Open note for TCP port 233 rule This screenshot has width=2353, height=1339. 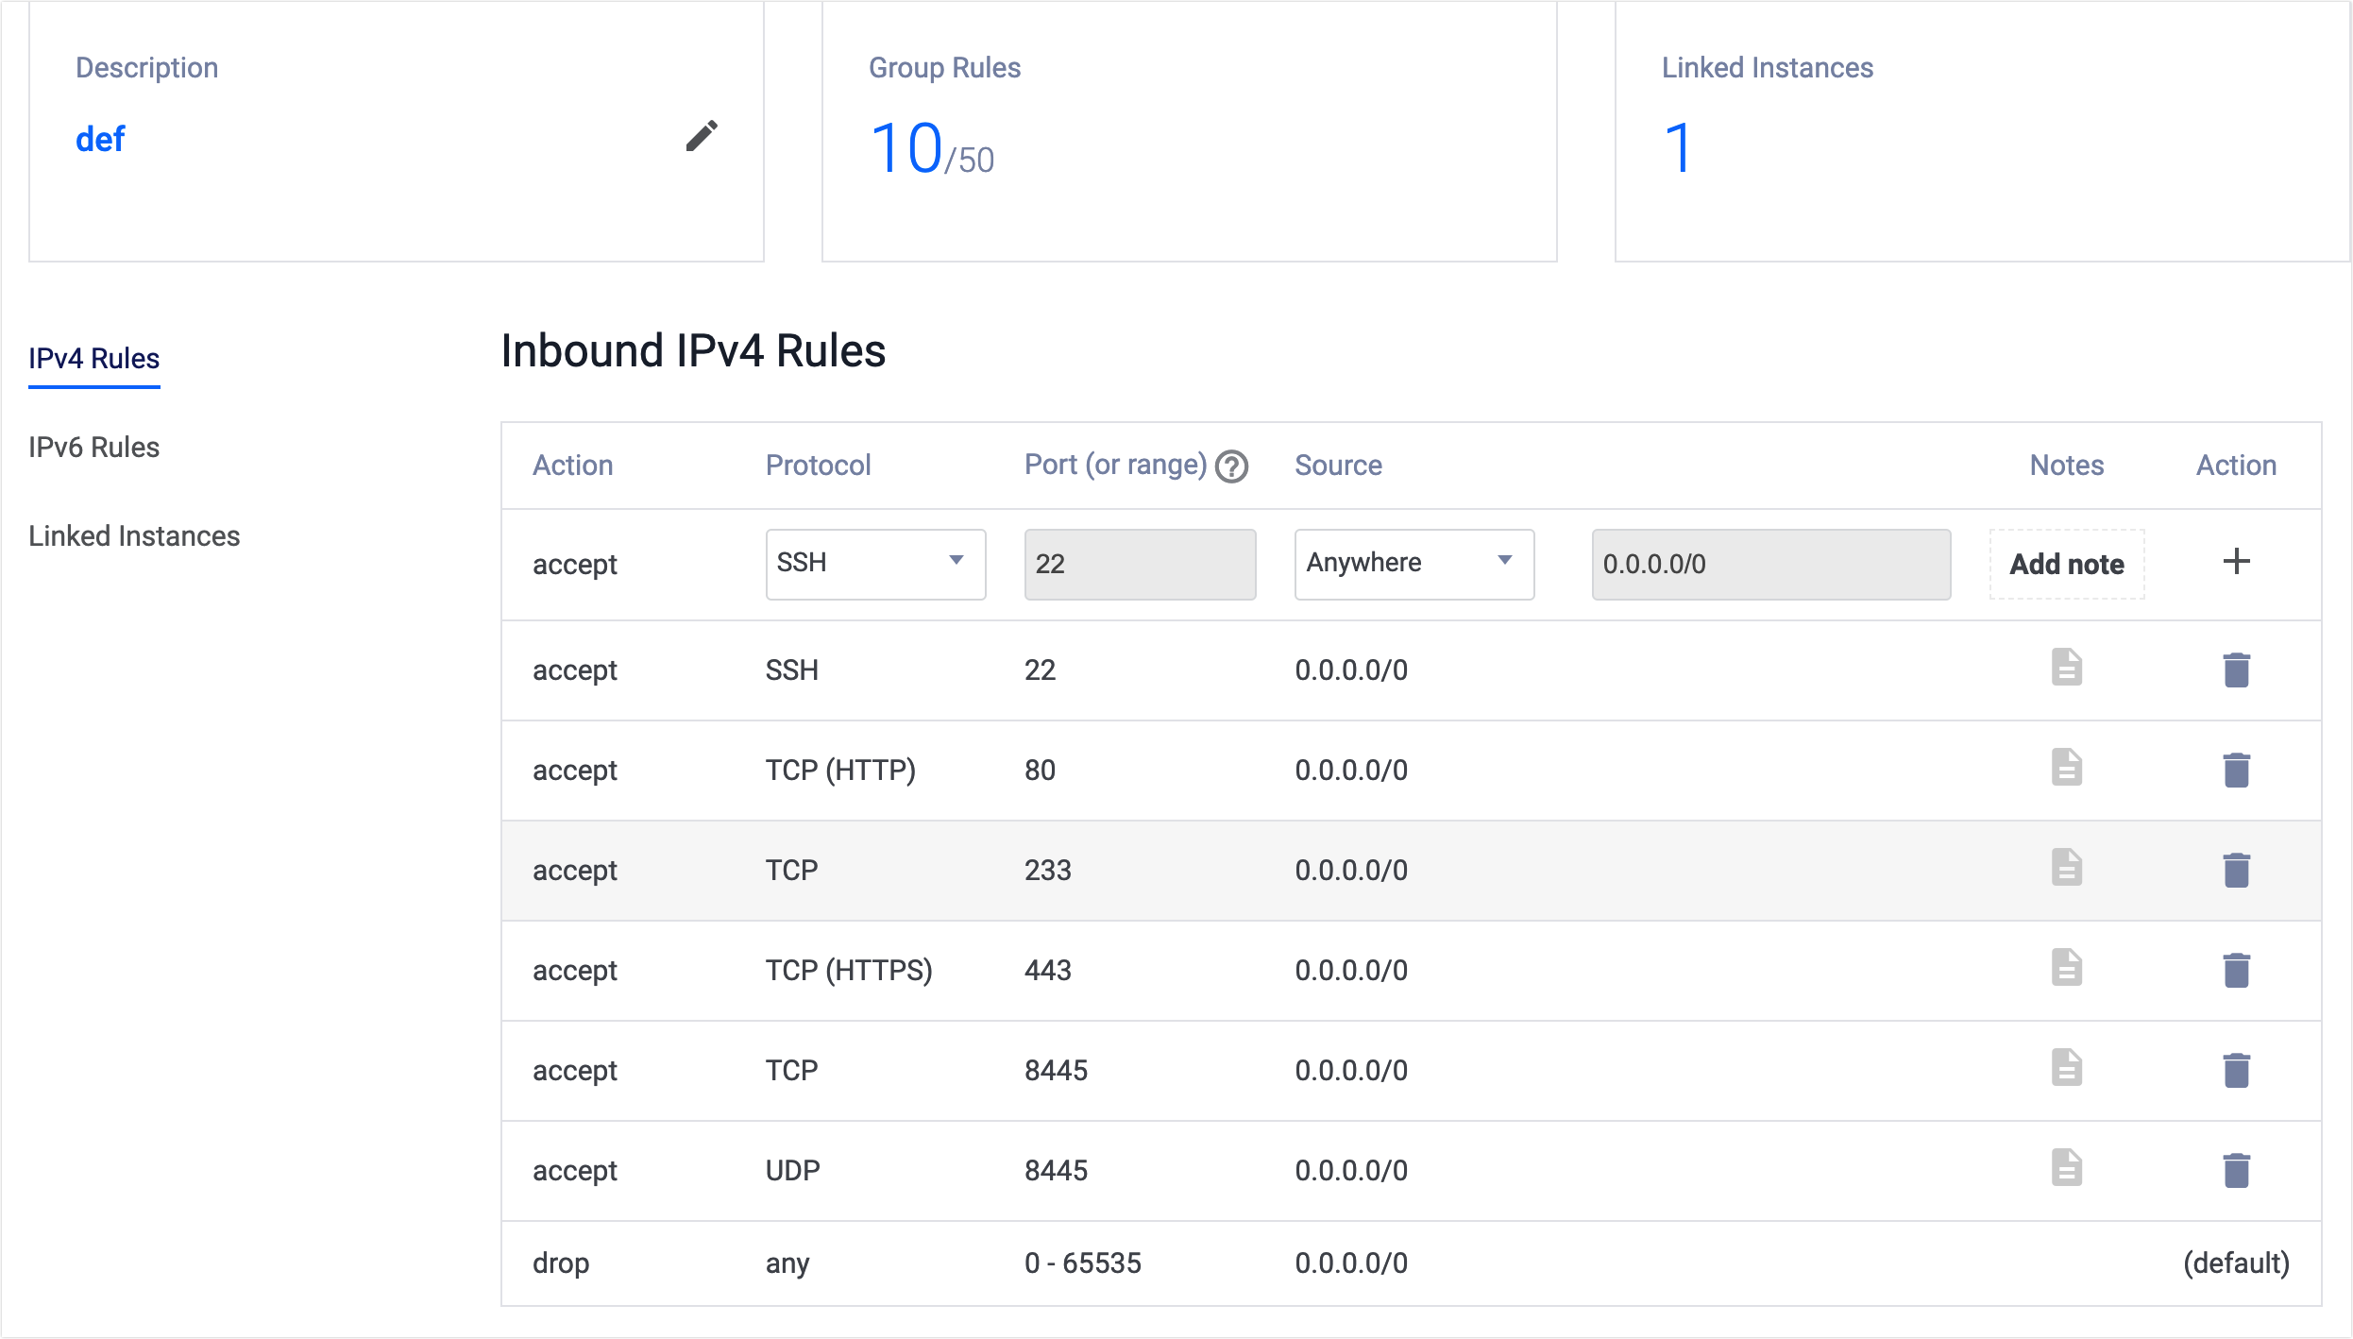pyautogui.click(x=2066, y=868)
